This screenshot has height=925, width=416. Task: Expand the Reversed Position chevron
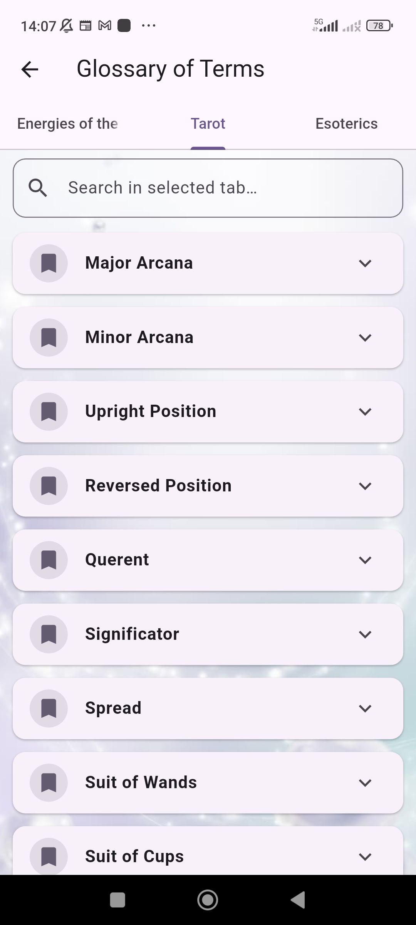[365, 486]
